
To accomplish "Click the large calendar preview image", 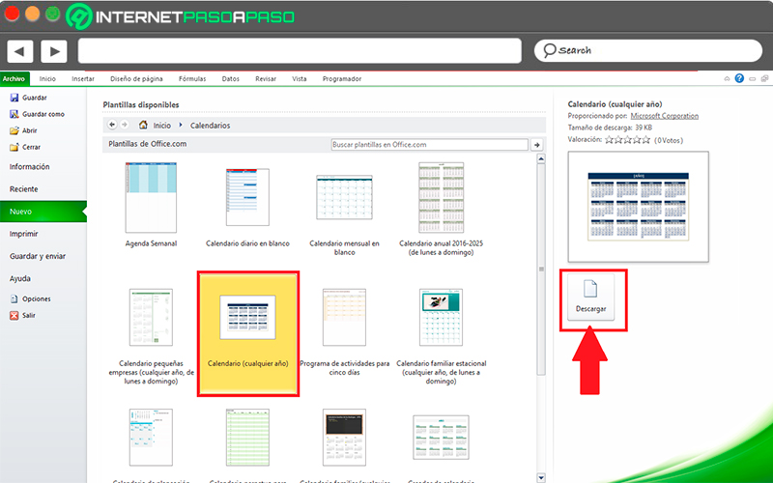I will (x=639, y=207).
